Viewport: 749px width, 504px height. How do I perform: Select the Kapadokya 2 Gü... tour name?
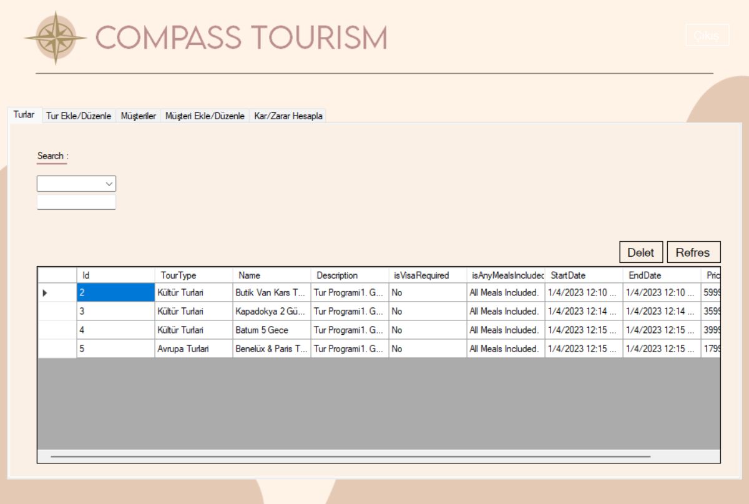click(272, 311)
